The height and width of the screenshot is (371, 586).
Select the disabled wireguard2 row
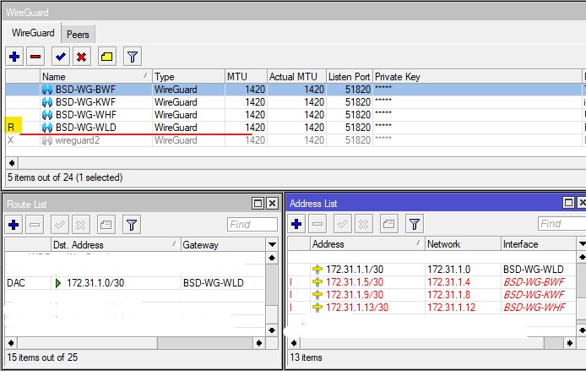pyautogui.click(x=294, y=140)
